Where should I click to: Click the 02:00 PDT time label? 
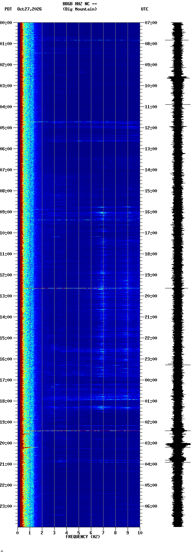[x=6, y=65]
